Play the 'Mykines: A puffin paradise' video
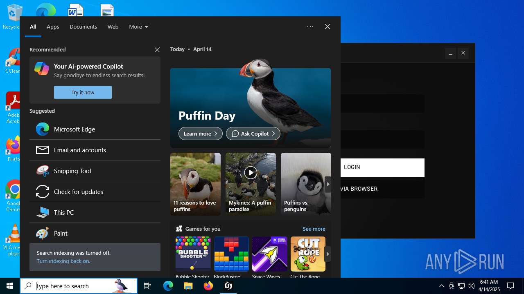This screenshot has width=524, height=294. tap(251, 173)
